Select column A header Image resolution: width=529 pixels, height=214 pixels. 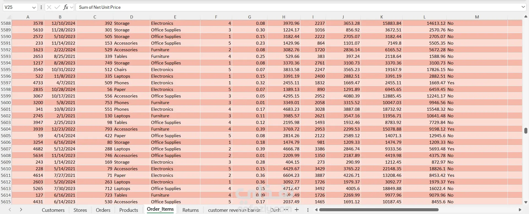(28, 17)
